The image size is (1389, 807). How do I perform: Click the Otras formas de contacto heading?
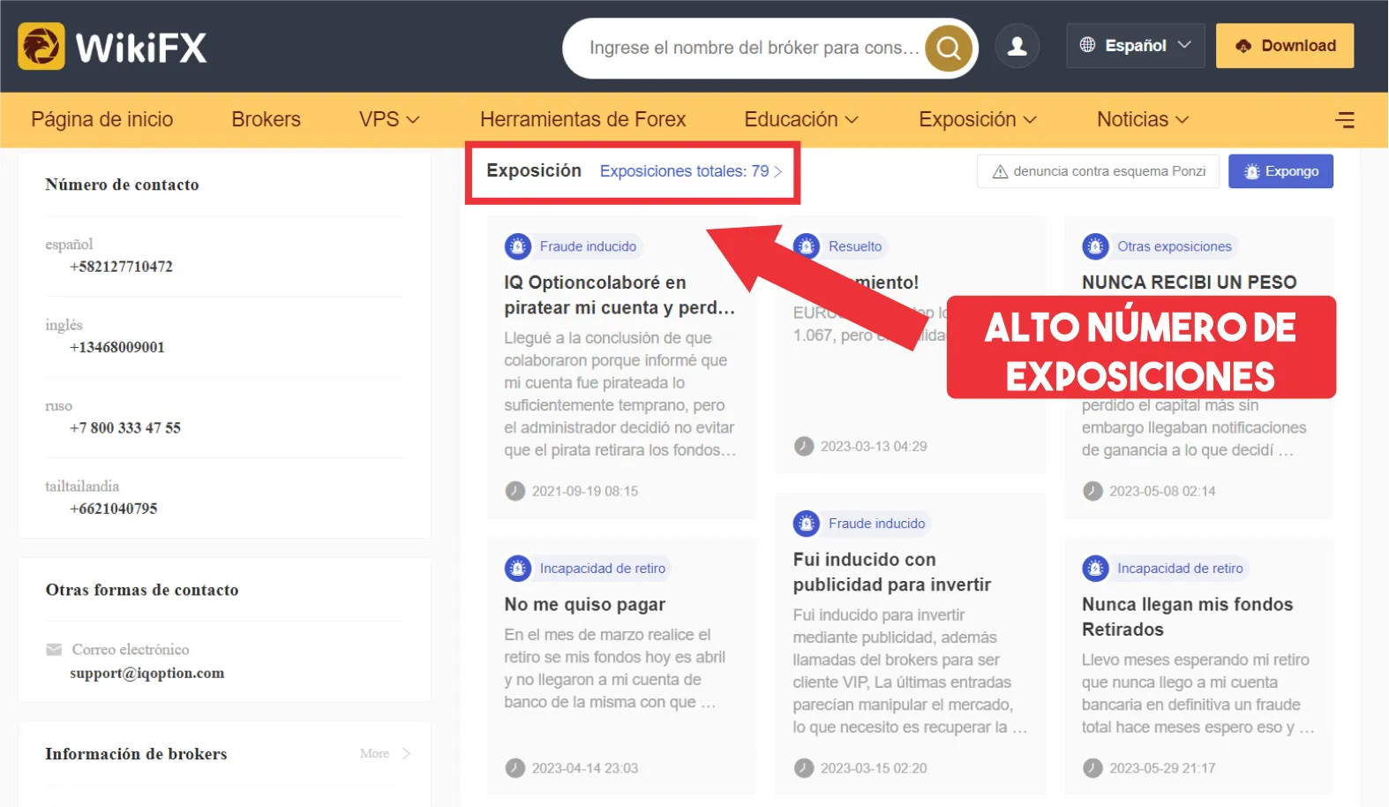(x=142, y=590)
